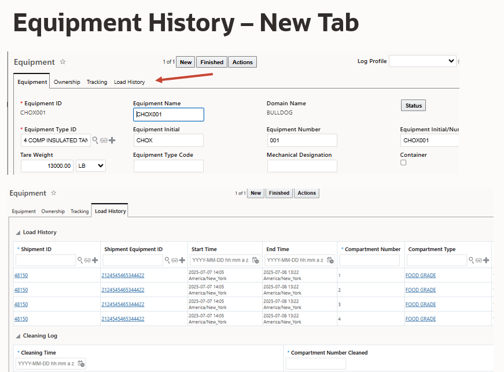The height and width of the screenshot is (372, 504).
Task: Click the favorite star beside lower Equipment title
Action: coord(54,193)
